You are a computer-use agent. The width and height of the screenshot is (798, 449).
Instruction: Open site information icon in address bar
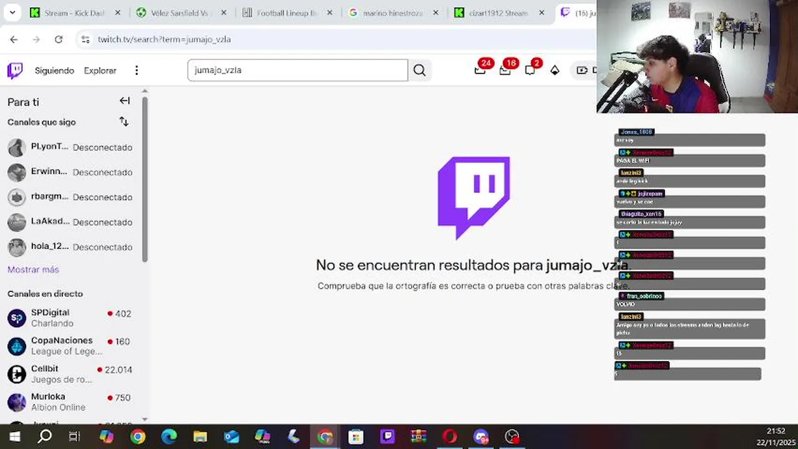(x=86, y=39)
